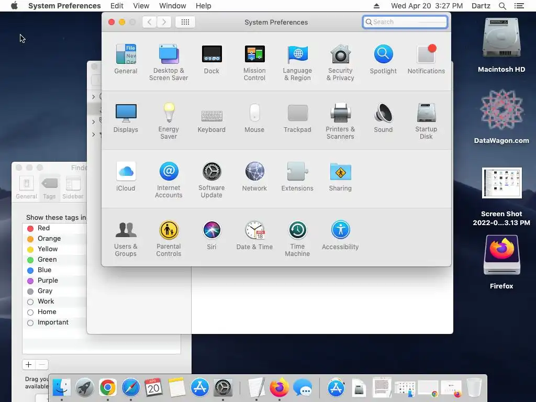Select the Firefox disk image on the desktop
Viewport: 536px width, 402px height.
point(501,262)
